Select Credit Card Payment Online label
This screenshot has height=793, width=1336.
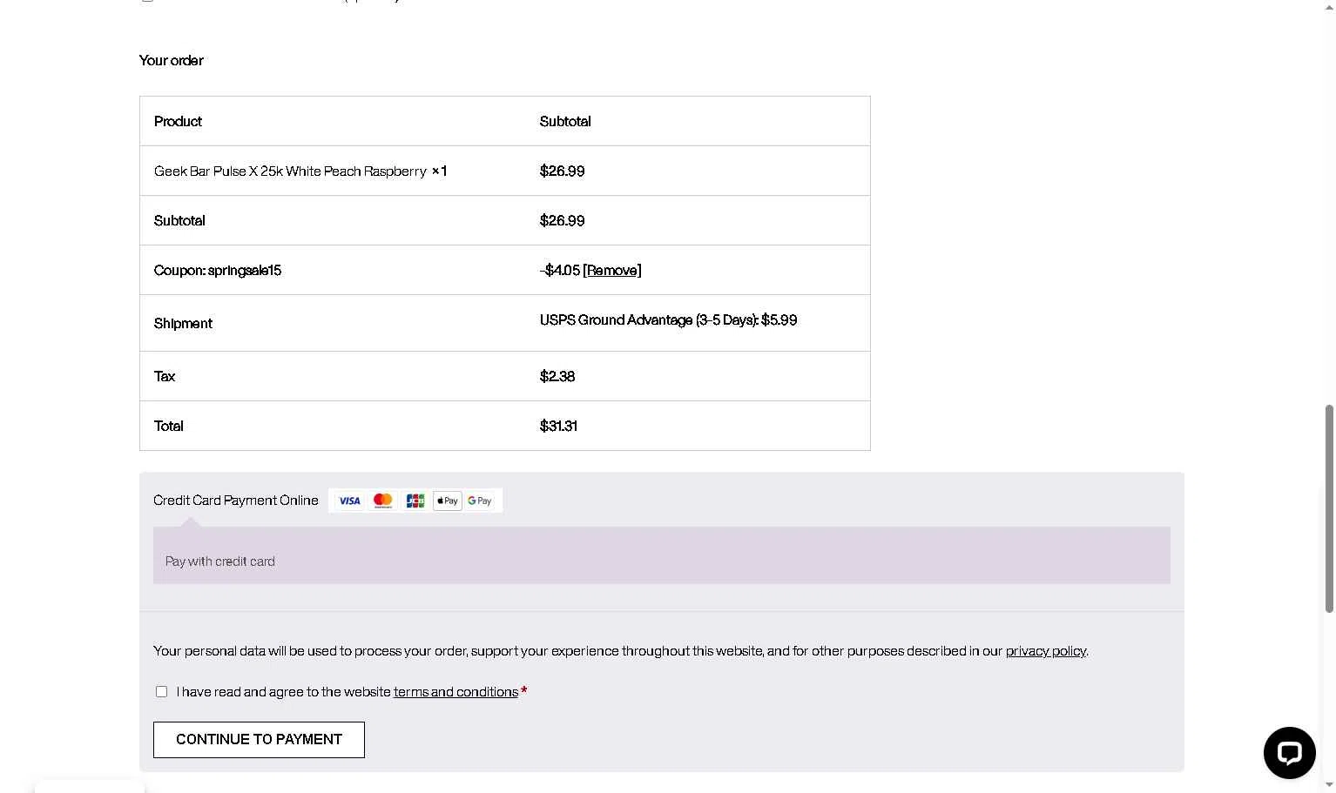pyautogui.click(x=236, y=501)
